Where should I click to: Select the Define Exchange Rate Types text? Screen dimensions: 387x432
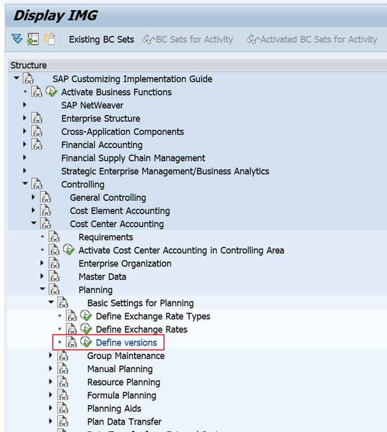(153, 316)
